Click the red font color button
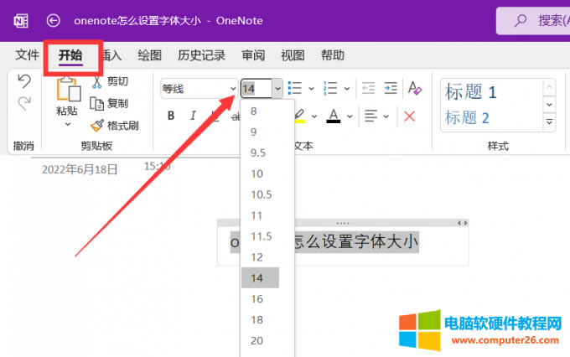 [333, 116]
